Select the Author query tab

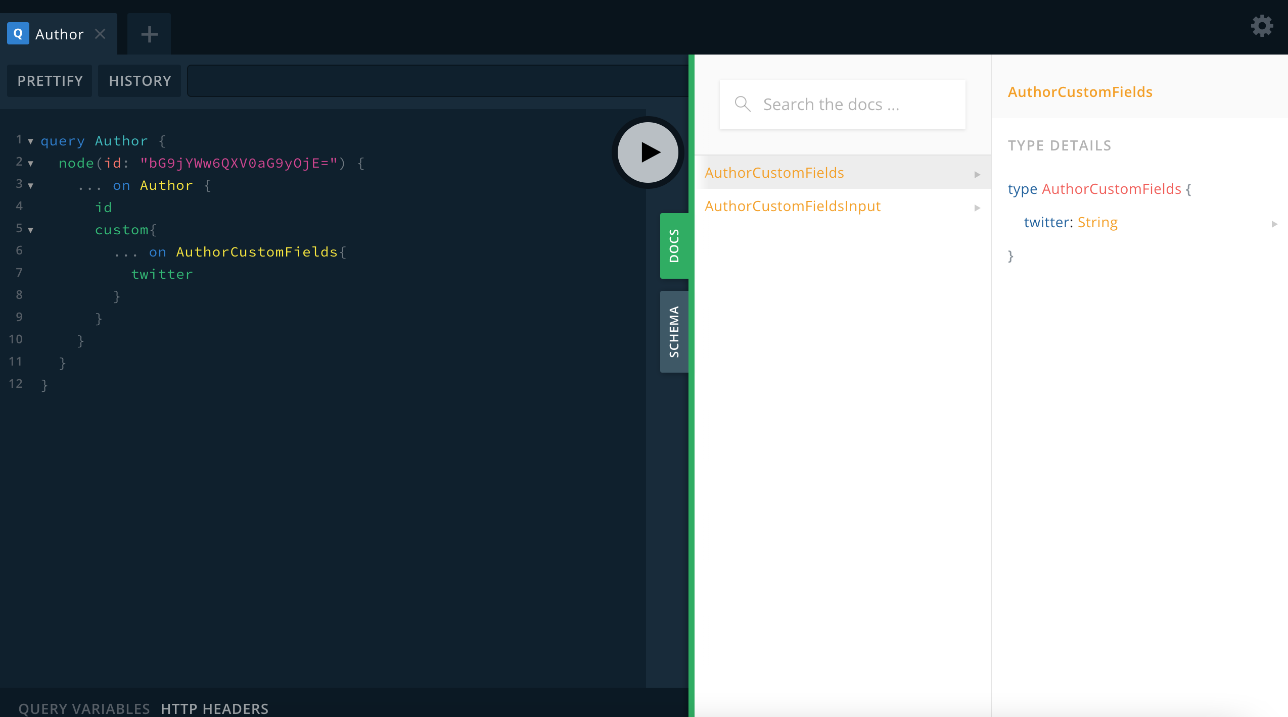coord(59,34)
